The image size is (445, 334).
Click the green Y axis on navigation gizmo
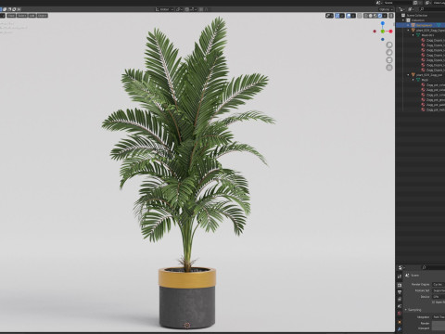tap(383, 32)
